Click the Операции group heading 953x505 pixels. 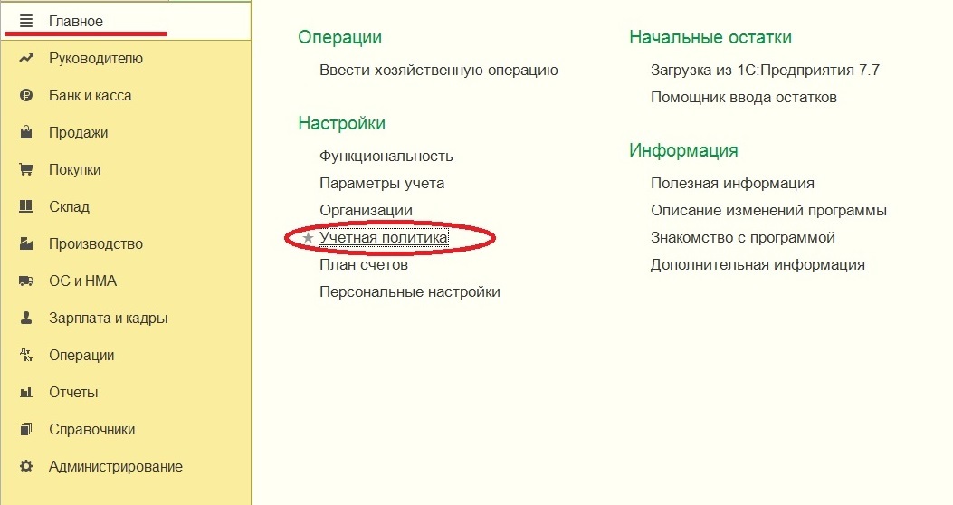pos(339,38)
